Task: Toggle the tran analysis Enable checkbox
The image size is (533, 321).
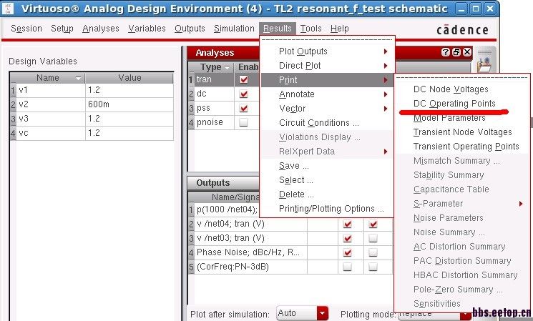Action: click(243, 79)
